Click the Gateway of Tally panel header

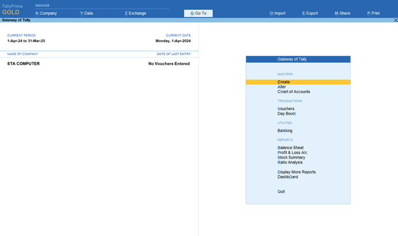pos(298,59)
